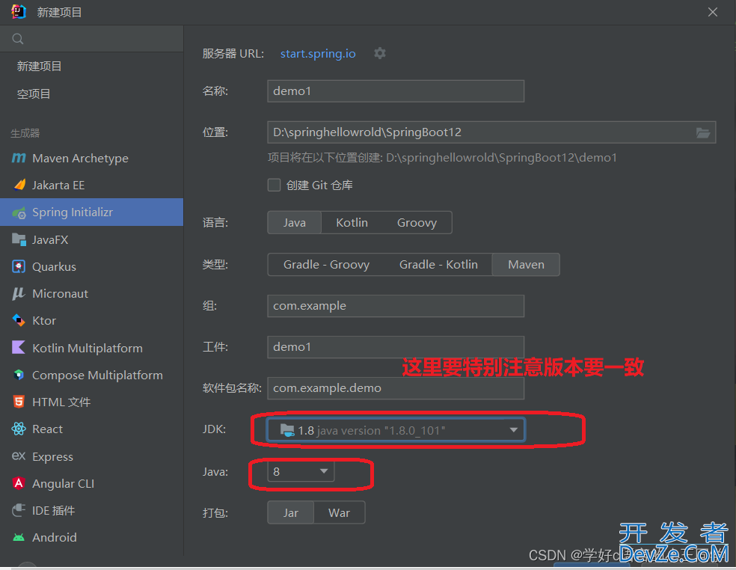Screen dimensions: 736x570
Task: Select Angular CLI in the generator list
Action: tap(91, 483)
